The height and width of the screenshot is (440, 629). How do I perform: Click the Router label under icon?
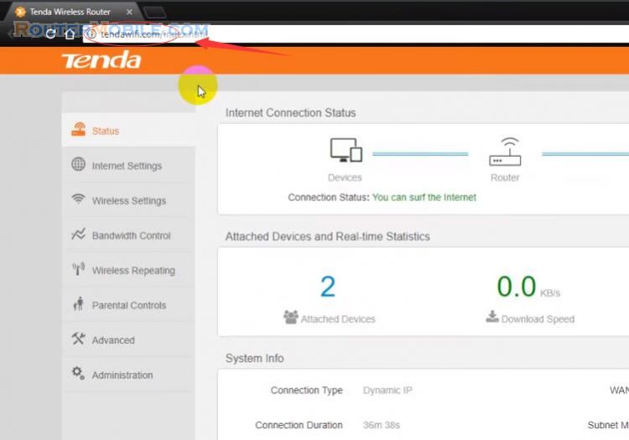click(505, 178)
